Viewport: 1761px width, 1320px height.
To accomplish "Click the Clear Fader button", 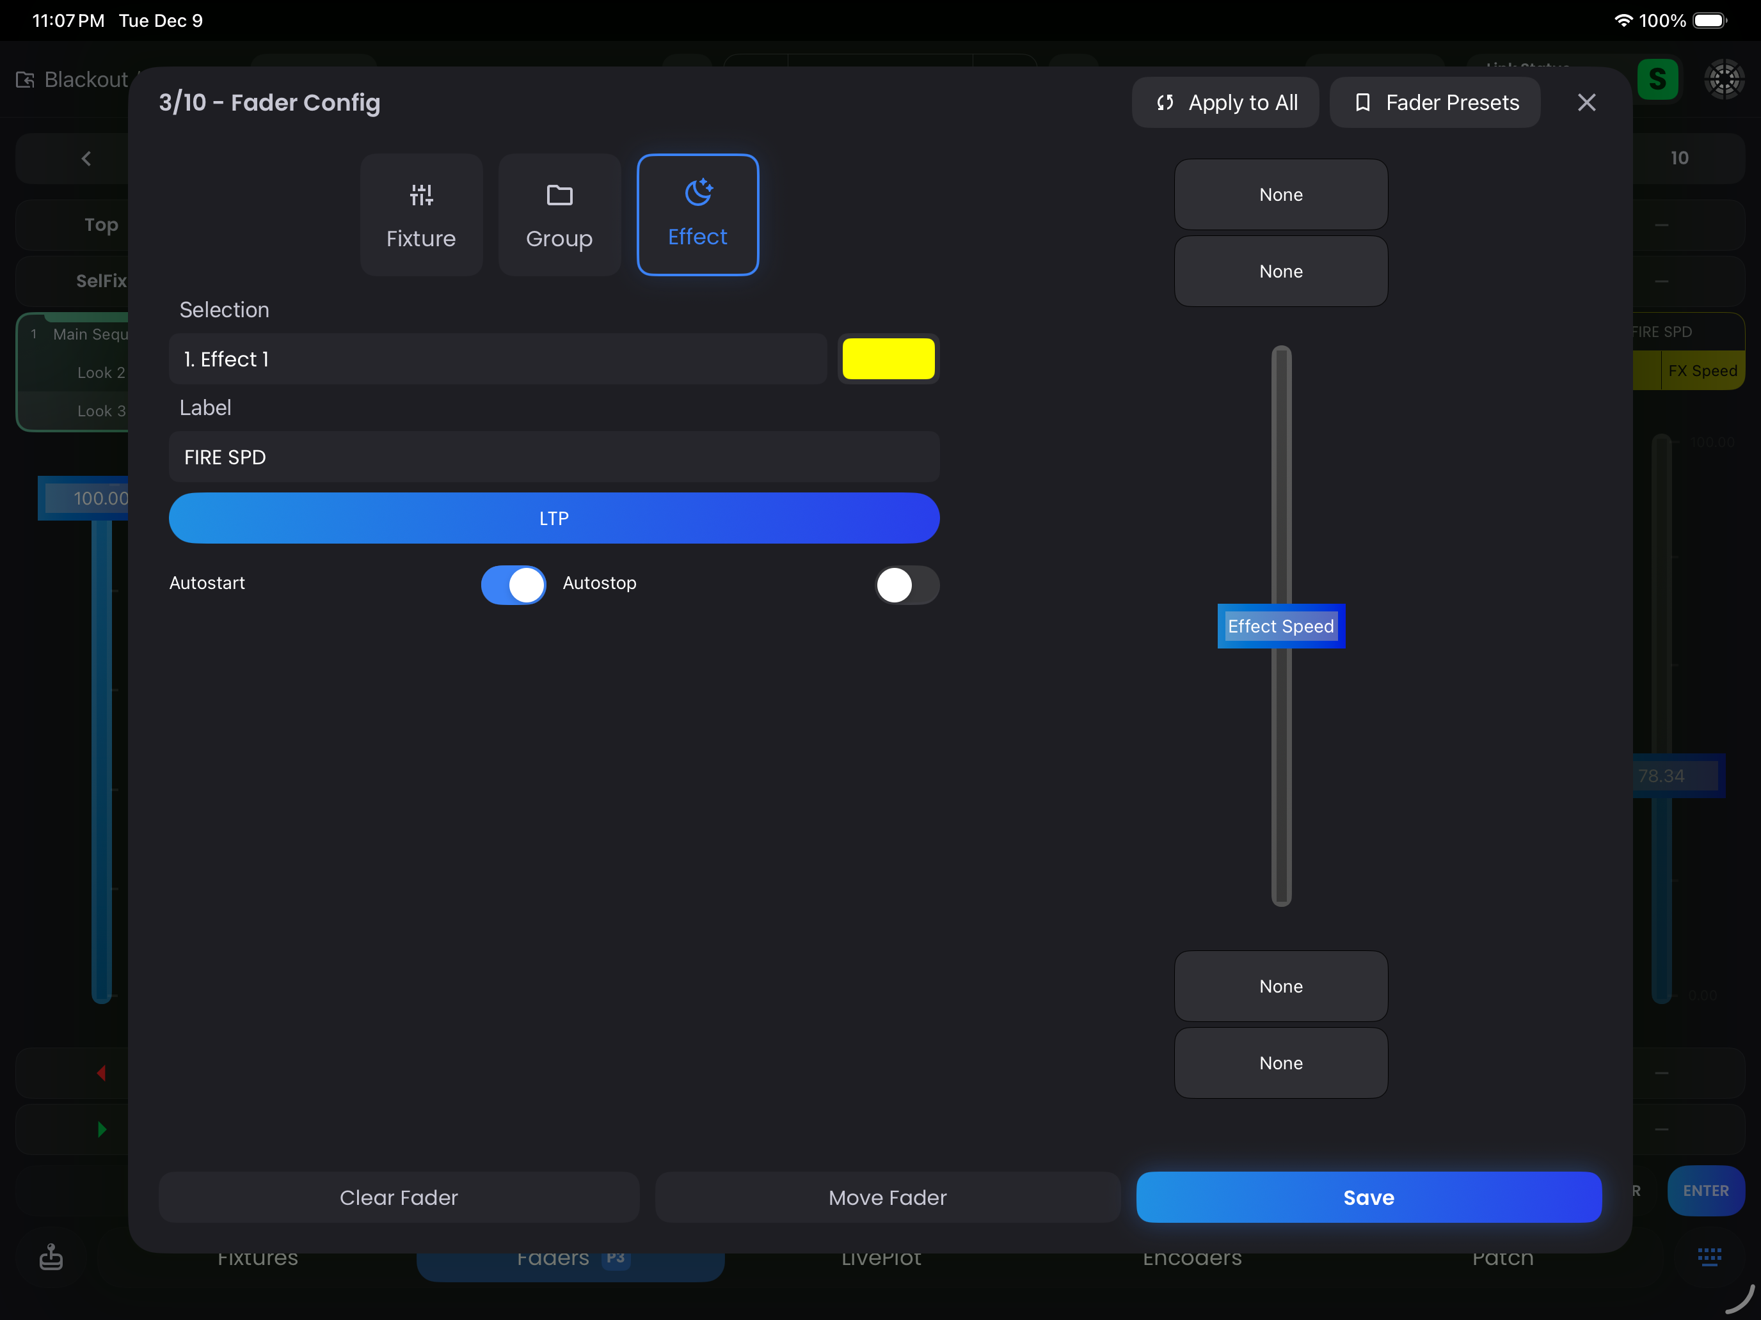I will click(398, 1197).
